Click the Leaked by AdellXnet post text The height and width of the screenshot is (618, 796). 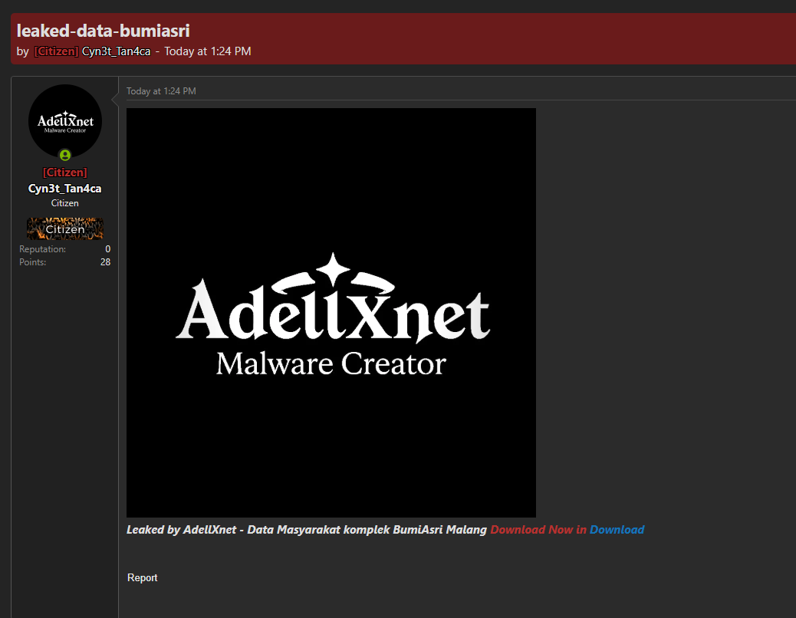click(x=307, y=530)
